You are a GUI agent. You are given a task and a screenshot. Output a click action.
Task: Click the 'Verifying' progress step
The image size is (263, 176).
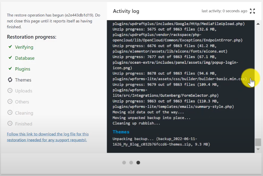coord(24,47)
